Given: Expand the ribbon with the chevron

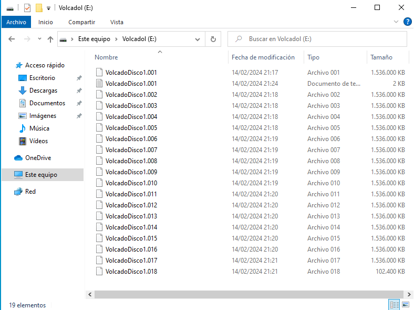Looking at the screenshot, I should [x=397, y=22].
